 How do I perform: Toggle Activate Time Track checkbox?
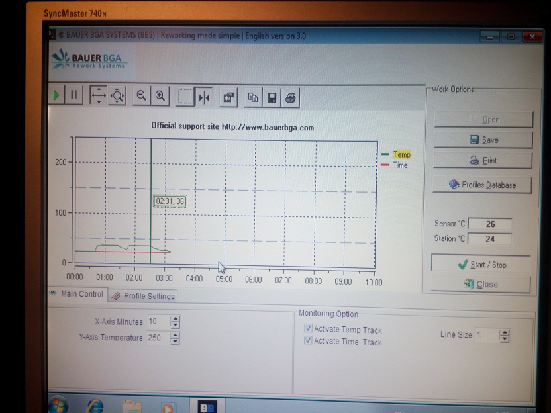click(308, 341)
